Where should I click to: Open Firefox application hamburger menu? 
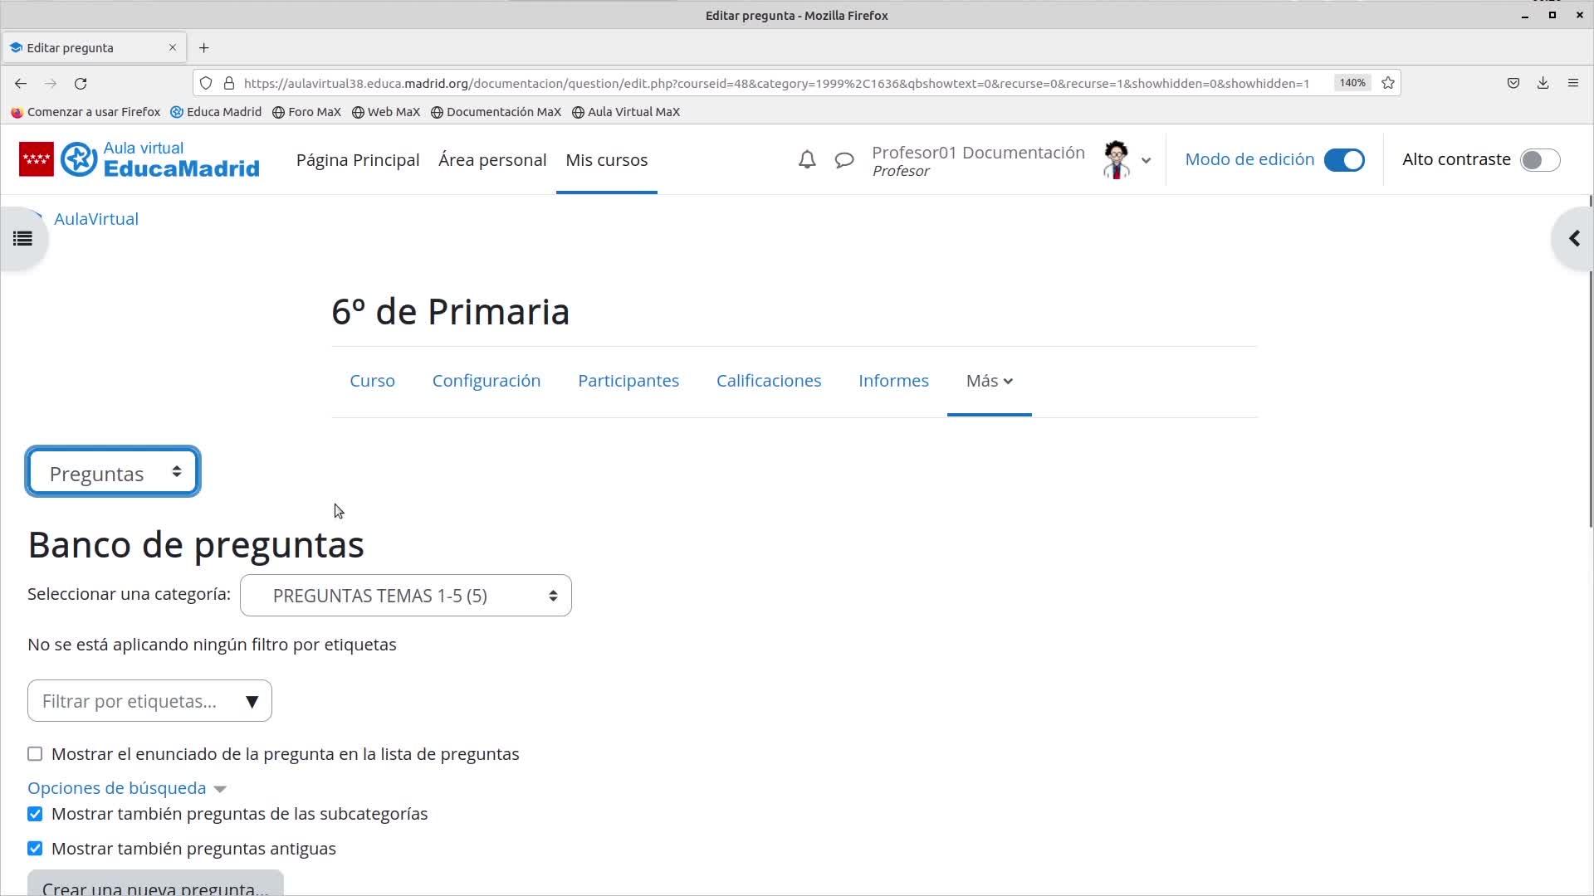1572,83
